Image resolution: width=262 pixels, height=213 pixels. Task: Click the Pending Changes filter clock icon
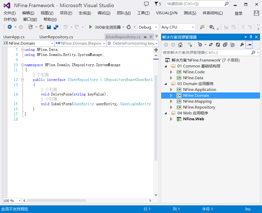pyautogui.click(x=200, y=45)
